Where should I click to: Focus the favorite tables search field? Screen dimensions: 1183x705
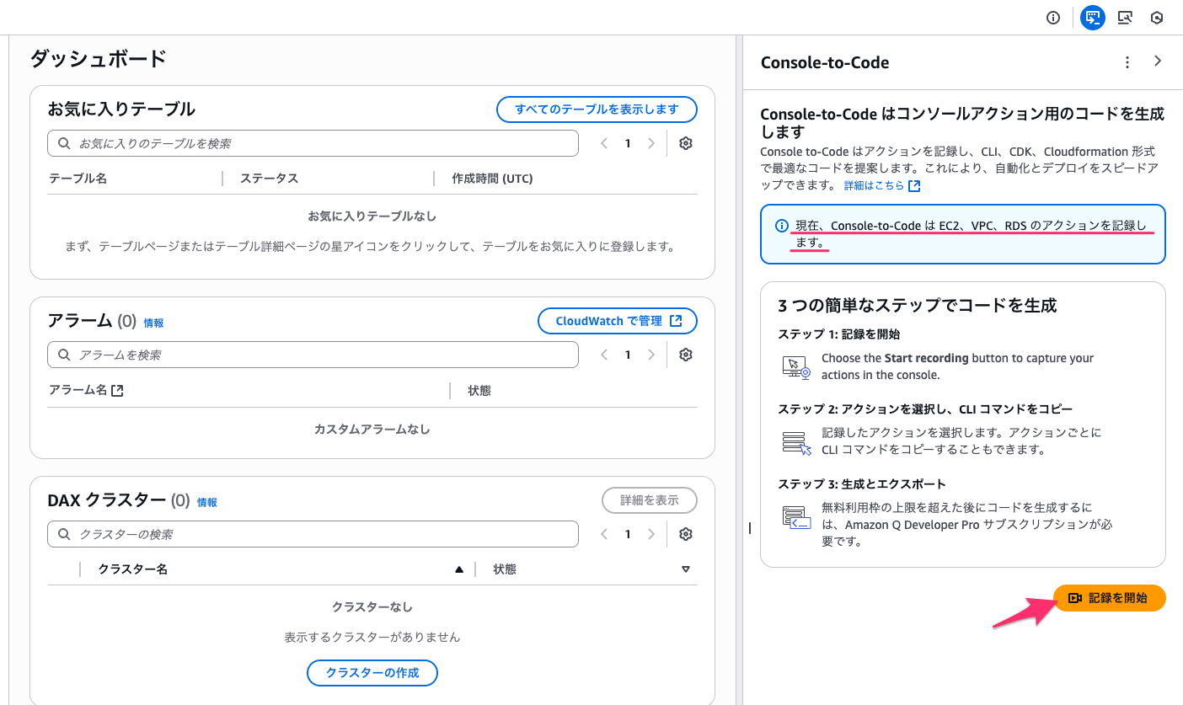click(x=313, y=143)
